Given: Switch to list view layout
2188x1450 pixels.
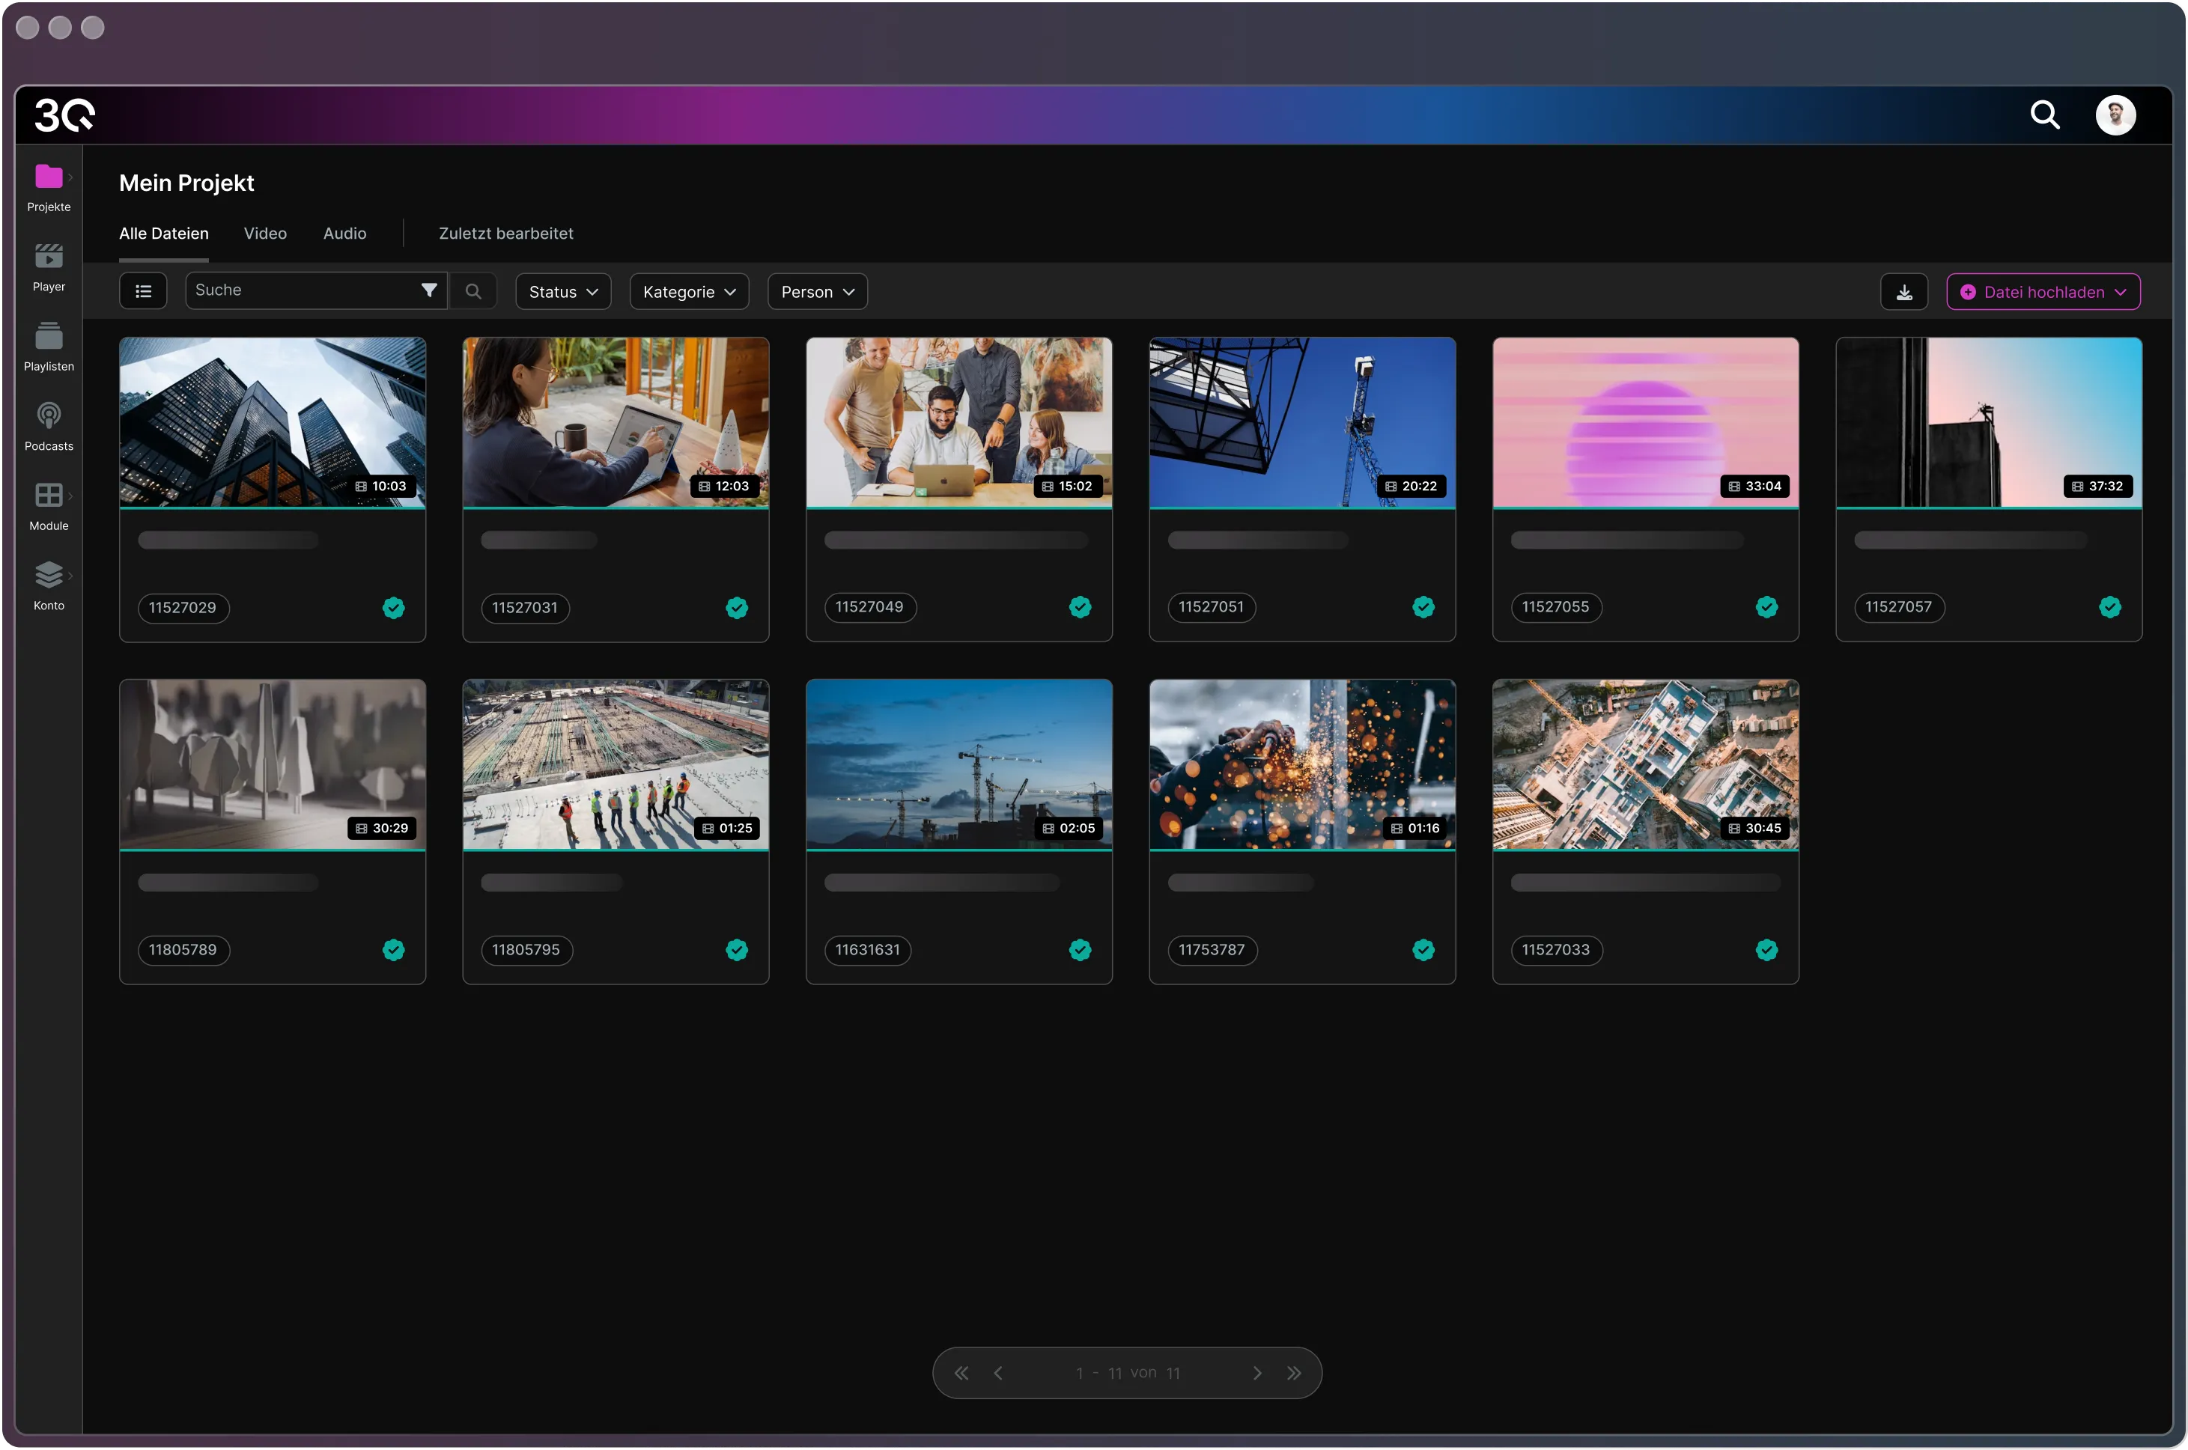Looking at the screenshot, I should tap(143, 291).
